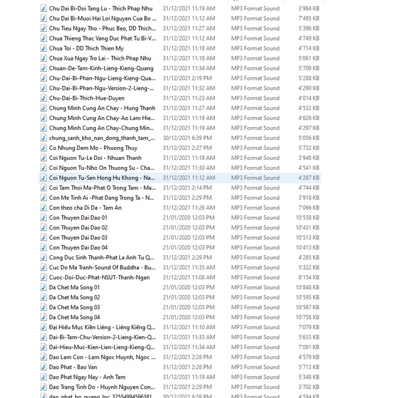Screen dimensions: 398x398
Task: Click the Chu Tieu Ngay Tho - Phuc Beo file
Action: [102, 28]
